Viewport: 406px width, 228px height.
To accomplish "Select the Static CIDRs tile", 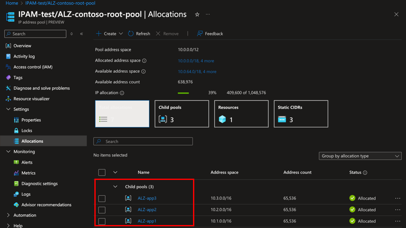I will pos(301,114).
